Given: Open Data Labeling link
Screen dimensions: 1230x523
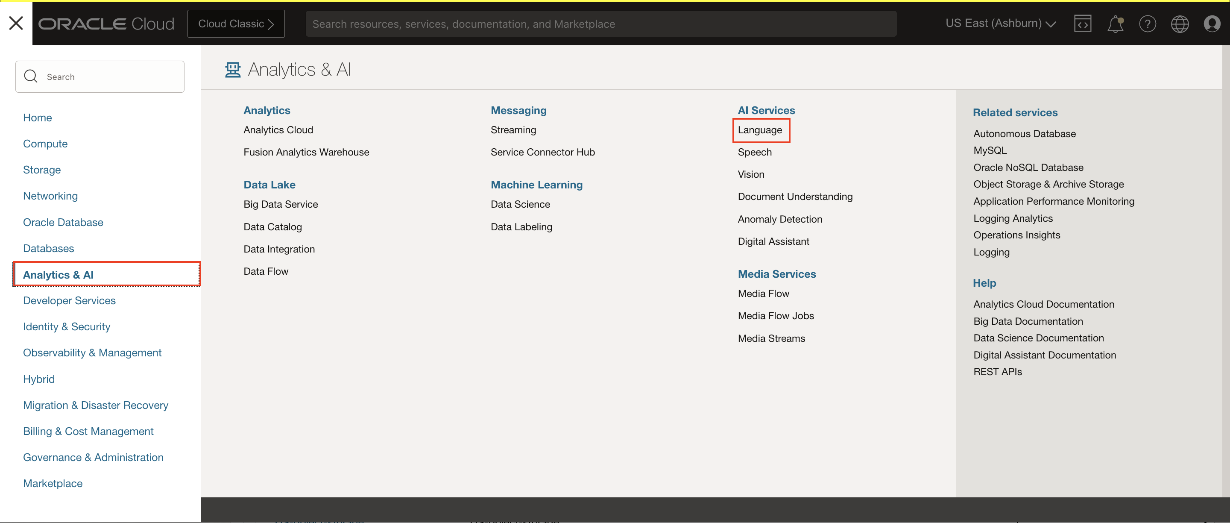Looking at the screenshot, I should pyautogui.click(x=521, y=226).
